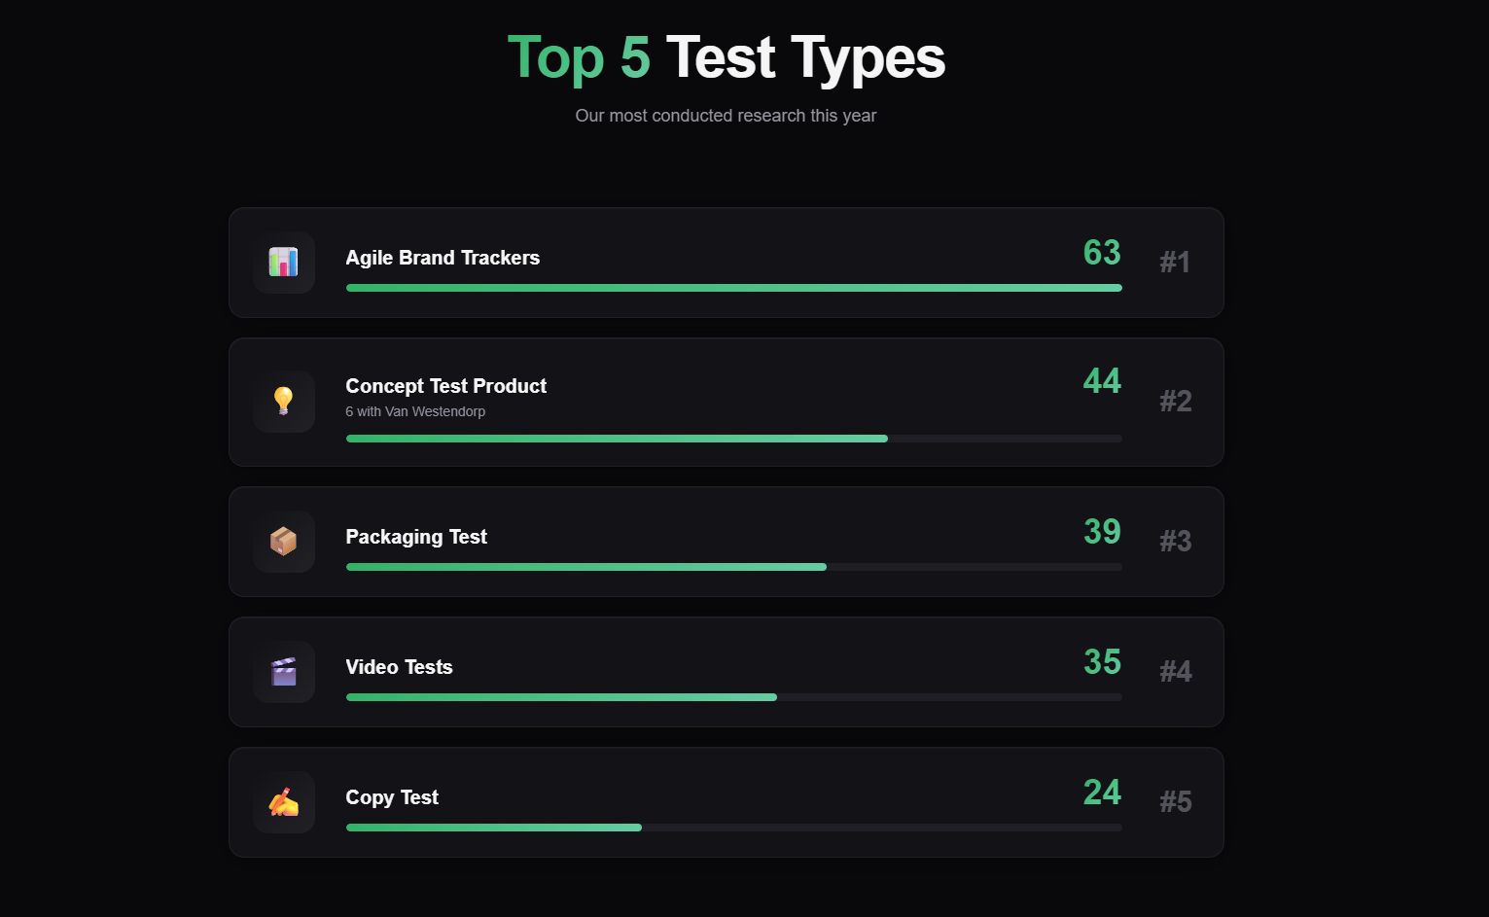Click the #5 rank badge

click(x=1175, y=802)
